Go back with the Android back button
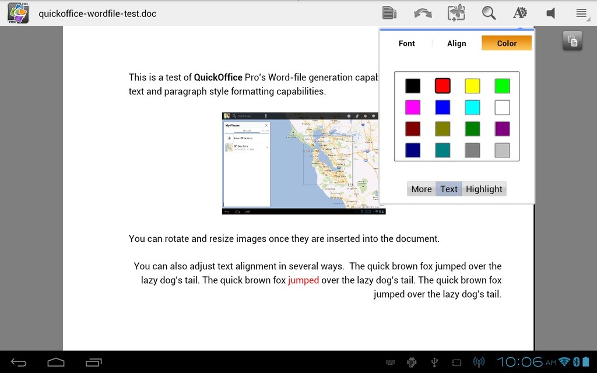The image size is (597, 373). [x=18, y=363]
